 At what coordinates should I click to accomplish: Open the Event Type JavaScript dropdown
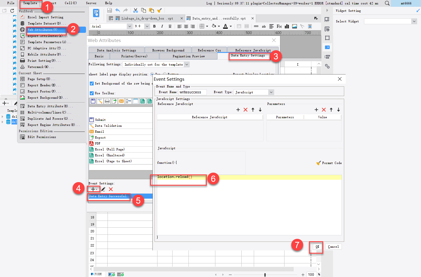pos(271,92)
